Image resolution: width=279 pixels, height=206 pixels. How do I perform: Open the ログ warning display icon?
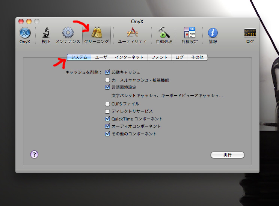point(250,33)
